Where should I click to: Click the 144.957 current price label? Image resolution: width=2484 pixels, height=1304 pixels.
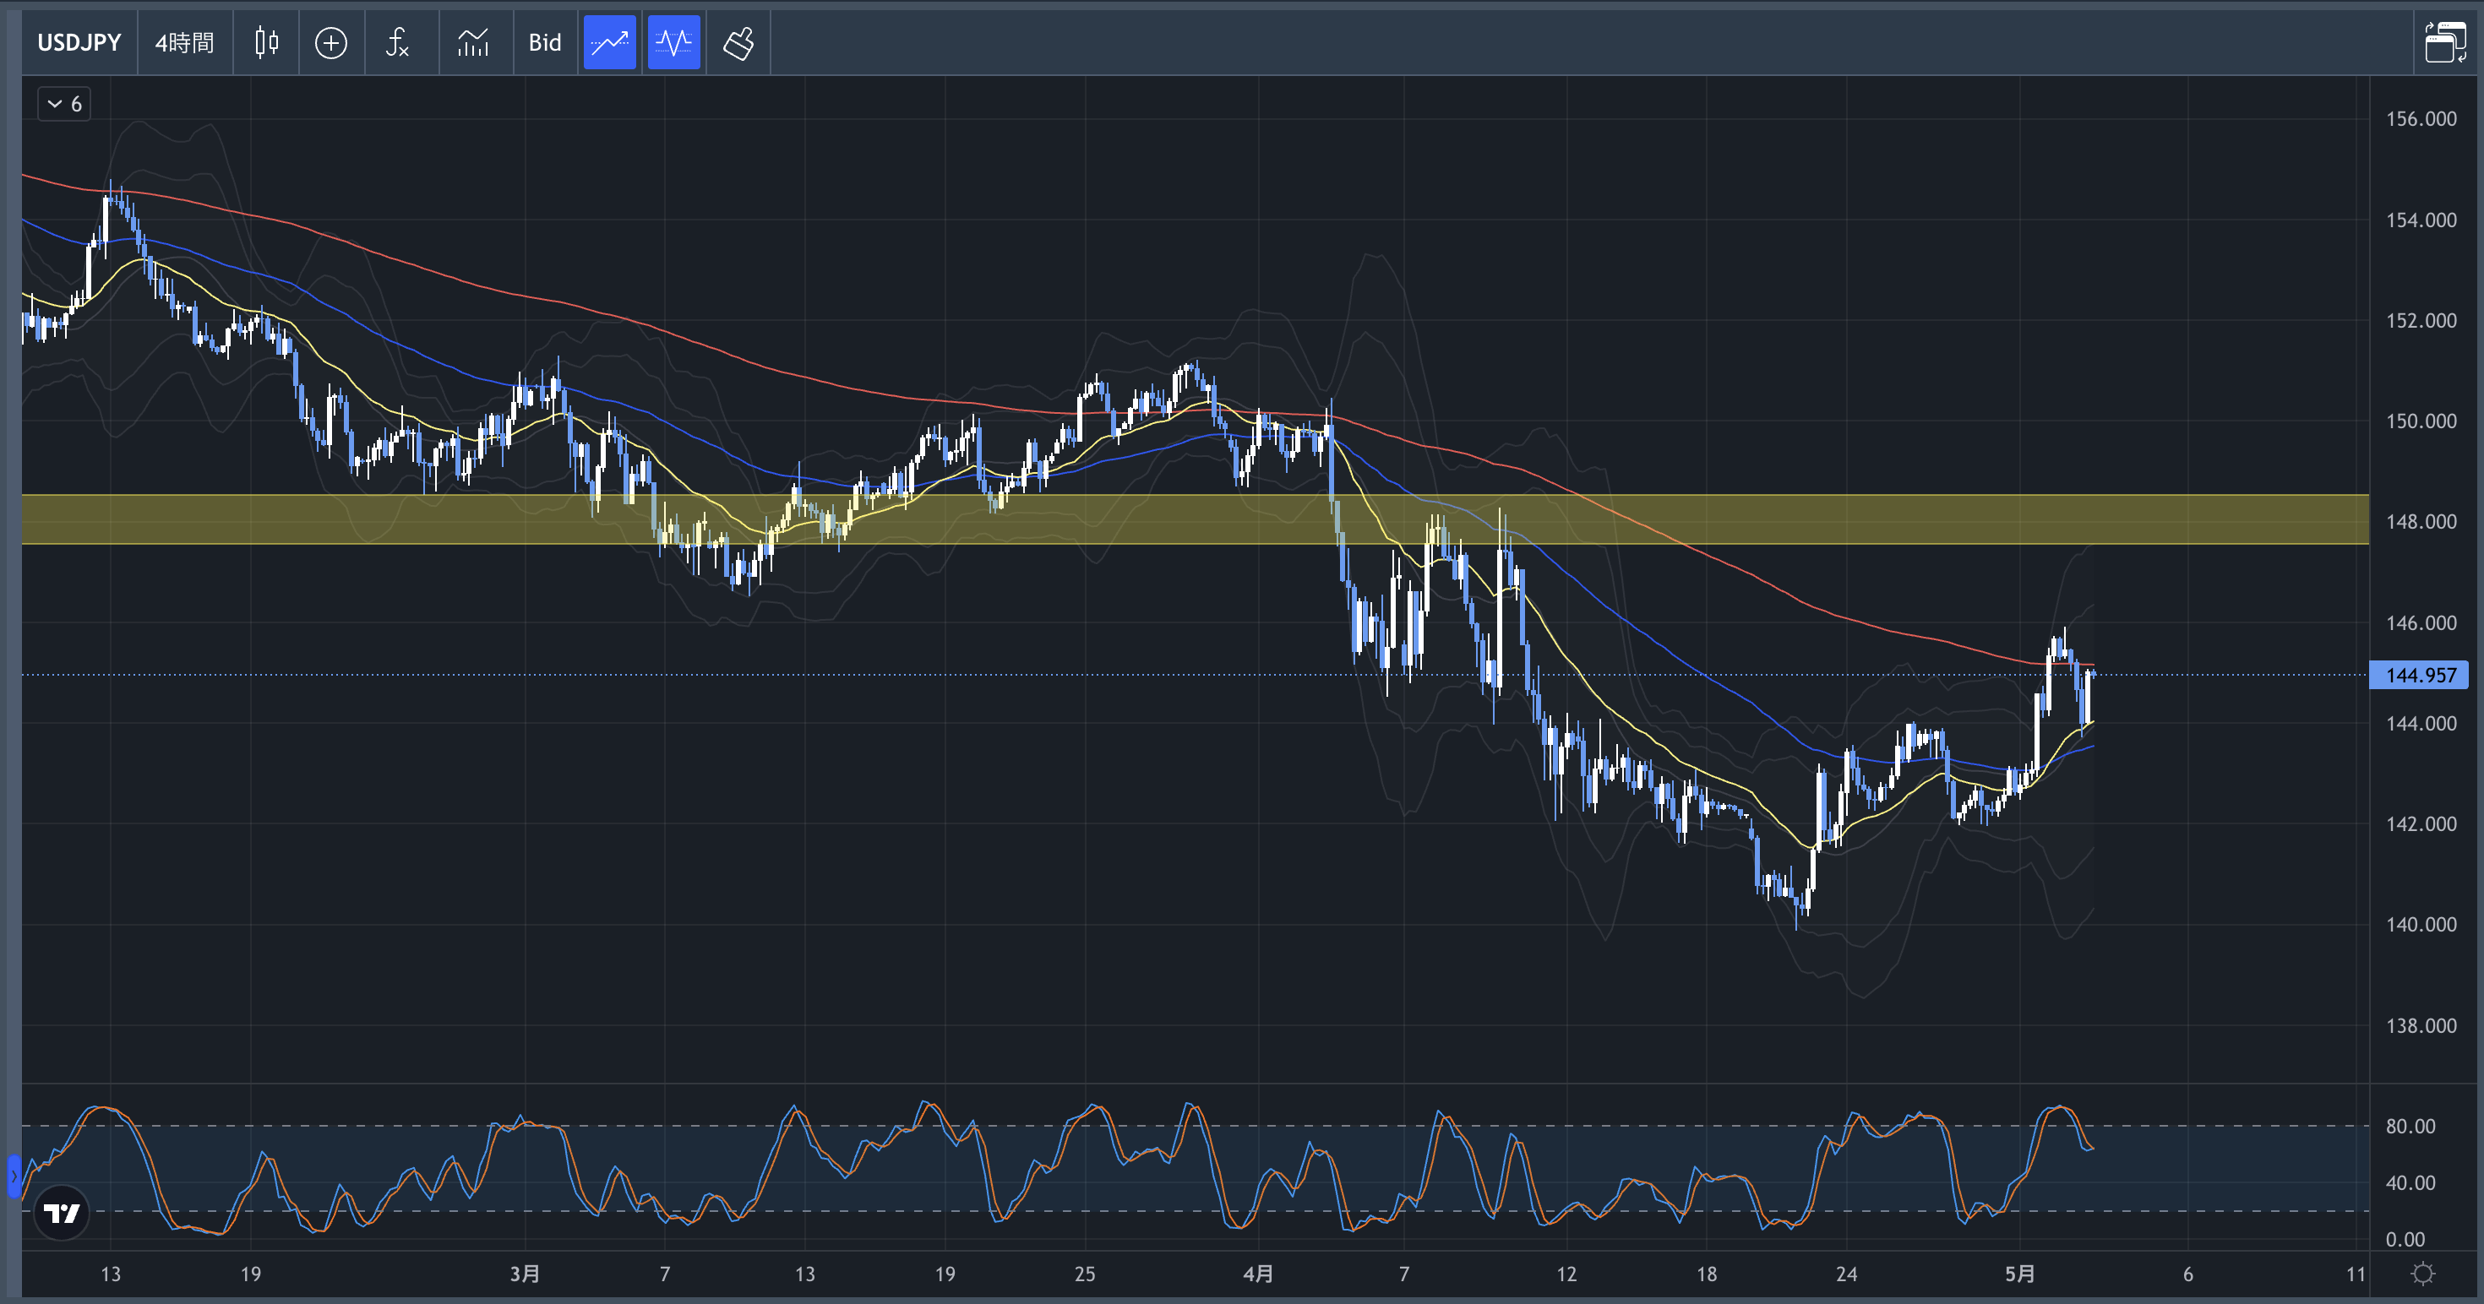2418,675
